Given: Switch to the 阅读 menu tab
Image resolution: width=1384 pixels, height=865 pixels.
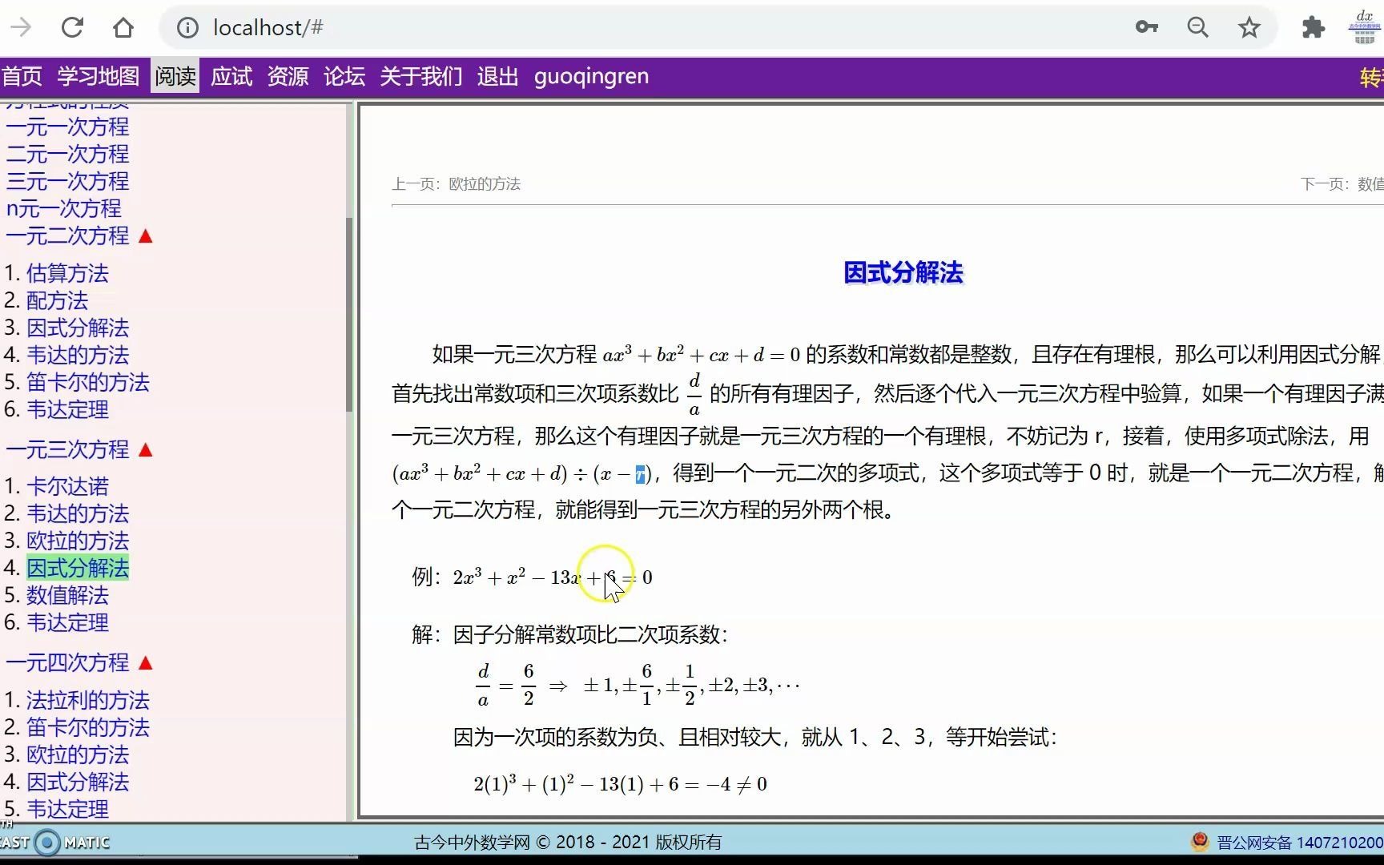Looking at the screenshot, I should [175, 76].
